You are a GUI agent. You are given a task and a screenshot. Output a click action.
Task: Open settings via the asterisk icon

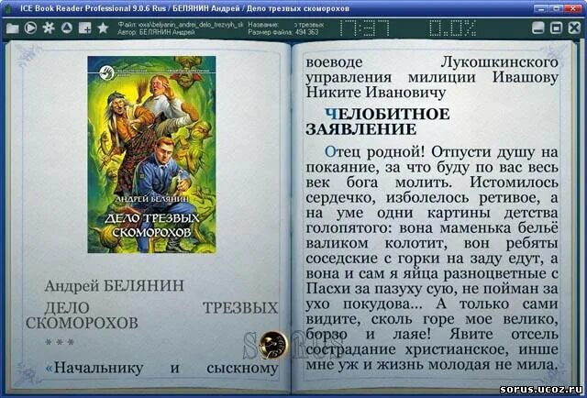pyautogui.click(x=49, y=28)
